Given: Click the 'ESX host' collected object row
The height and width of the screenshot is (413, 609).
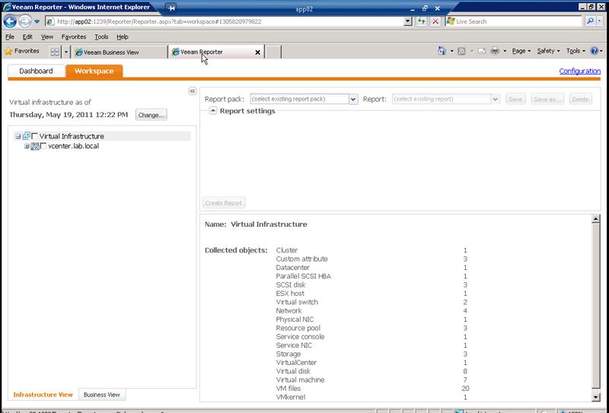Looking at the screenshot, I should tap(371, 294).
